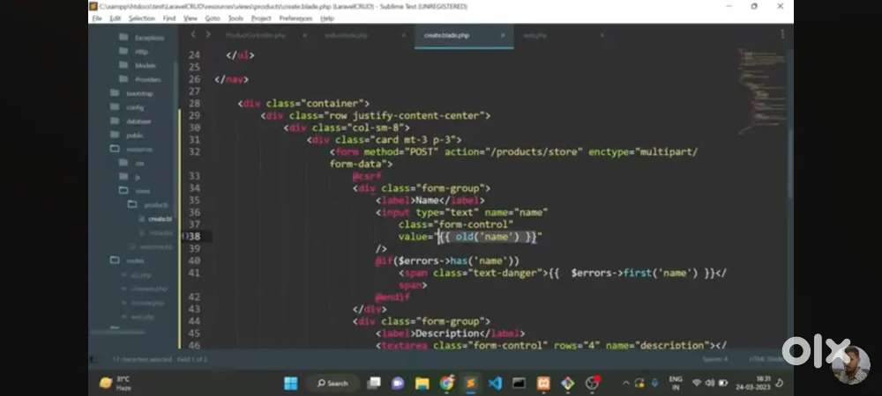Click the minimap code preview
This screenshot has height=396, width=882.
coord(759,66)
